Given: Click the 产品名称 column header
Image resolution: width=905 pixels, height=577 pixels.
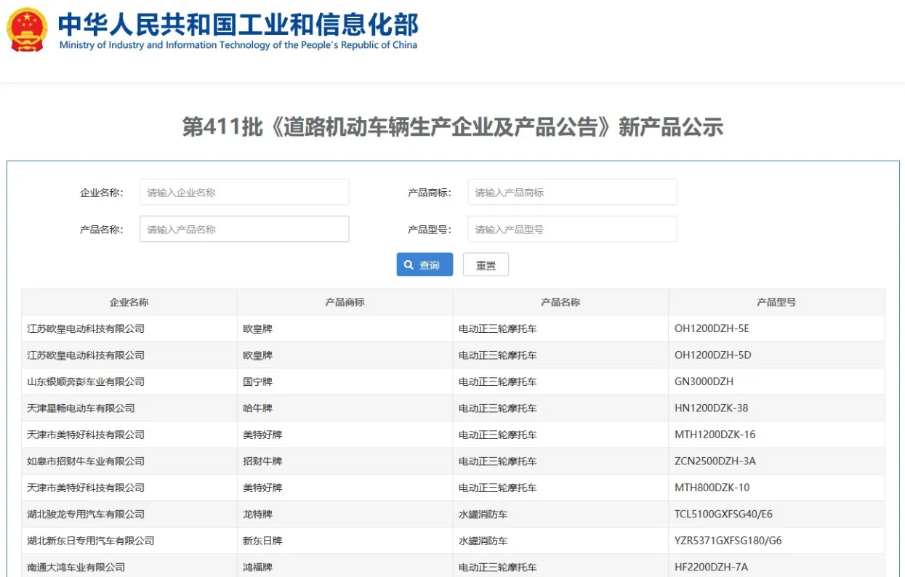Looking at the screenshot, I should click(x=560, y=302).
